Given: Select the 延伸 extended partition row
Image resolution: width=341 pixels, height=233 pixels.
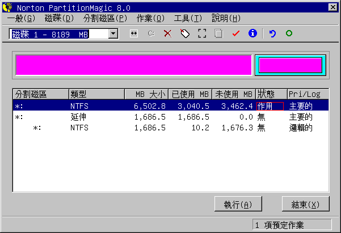Looking at the screenshot, I should pyautogui.click(x=171, y=117).
